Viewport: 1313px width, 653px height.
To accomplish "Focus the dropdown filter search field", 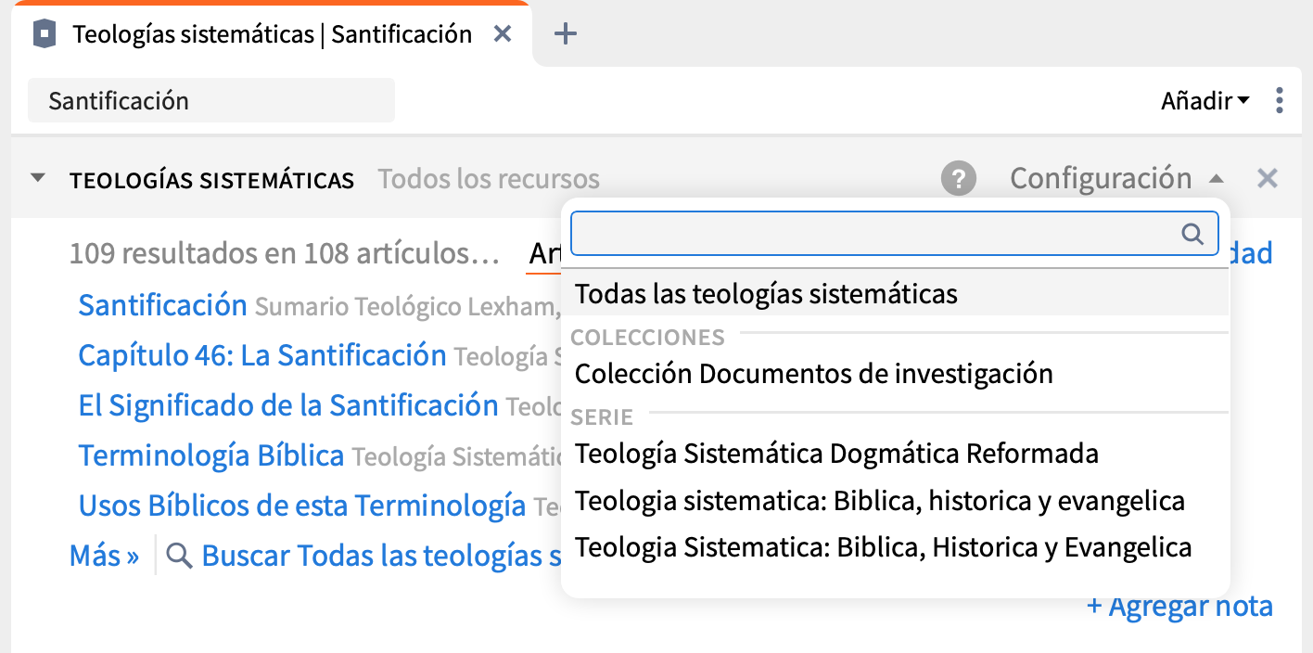I will 894,234.
